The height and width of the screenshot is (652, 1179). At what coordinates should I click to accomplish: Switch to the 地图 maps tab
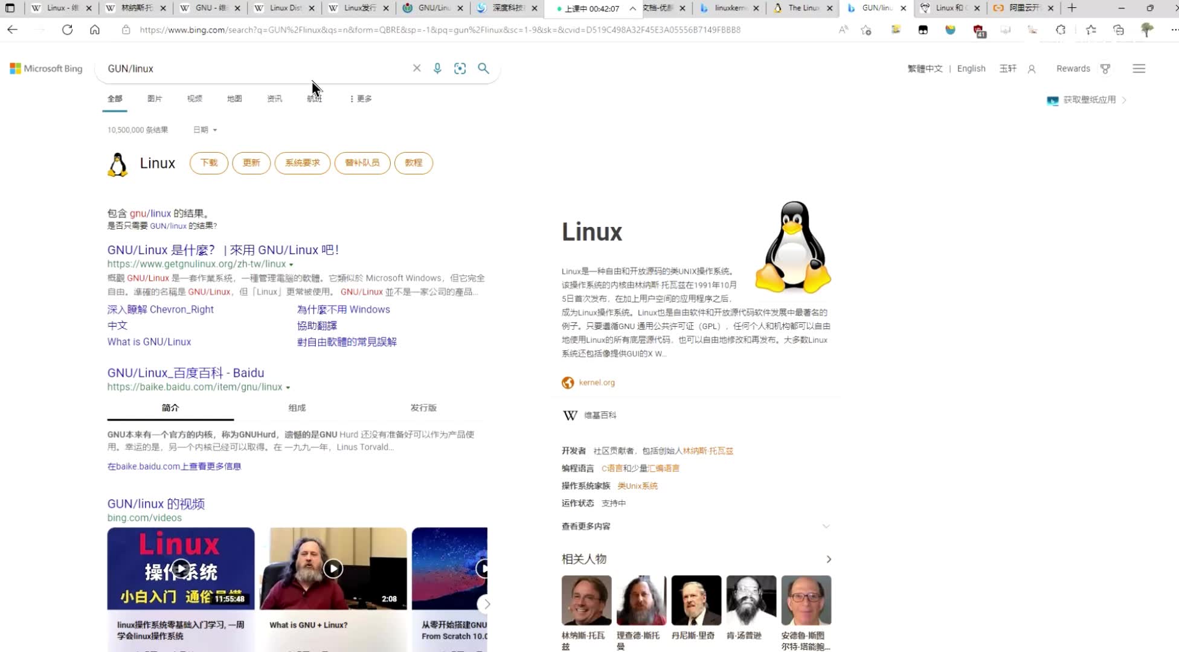tap(234, 98)
